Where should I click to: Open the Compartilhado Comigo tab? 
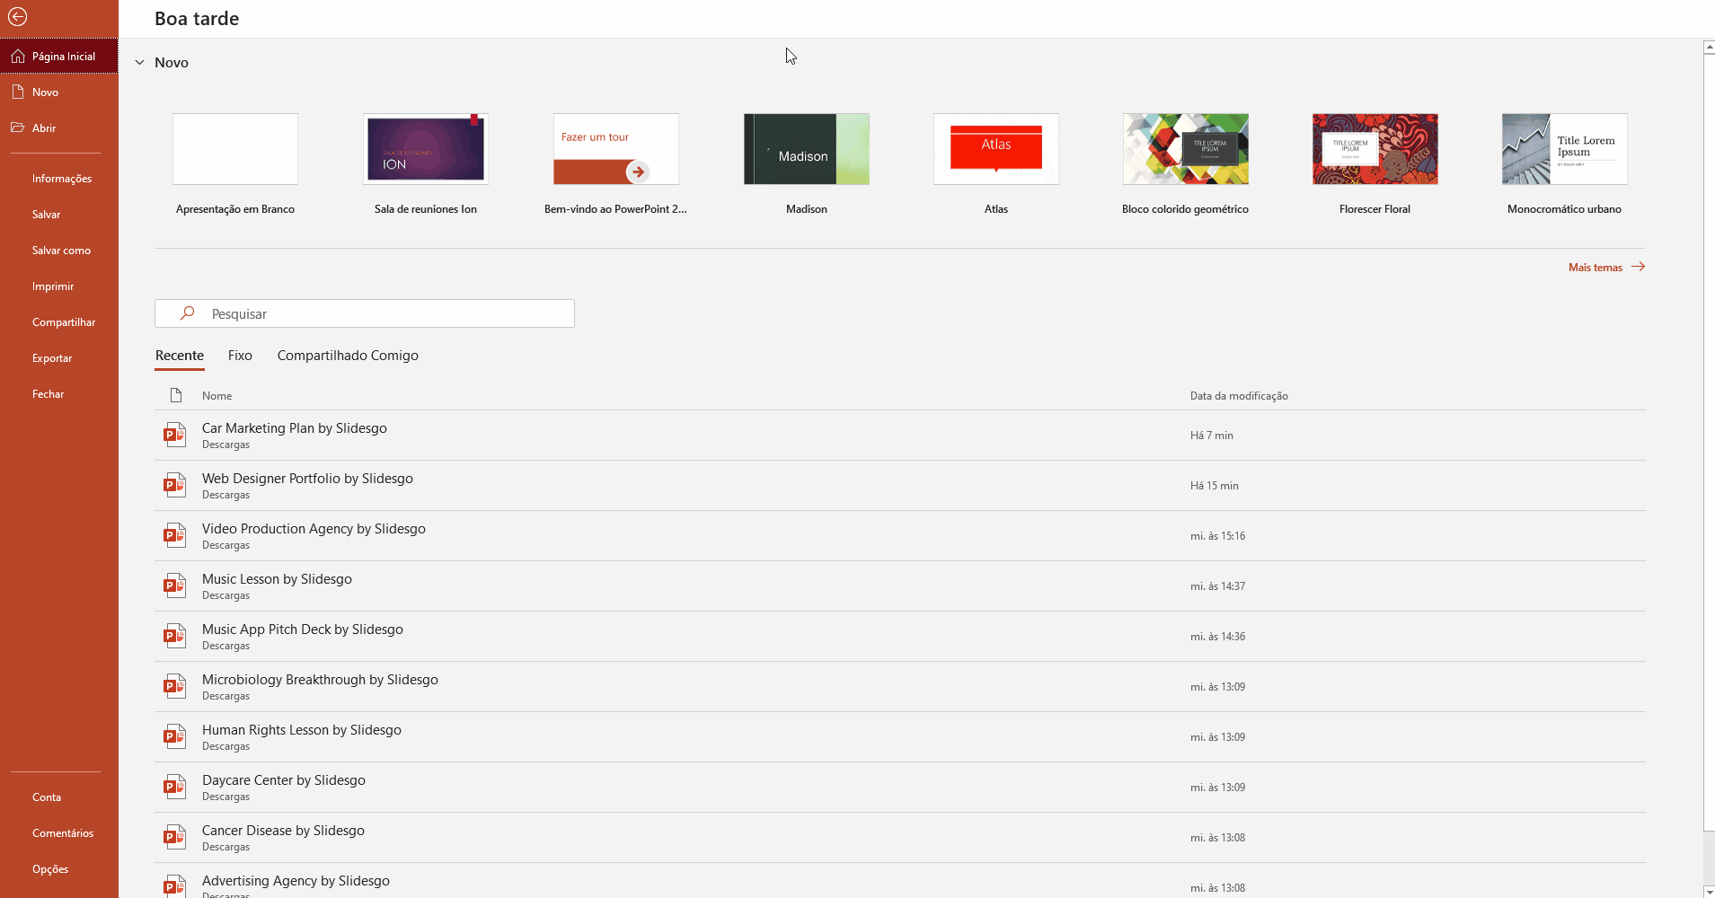pyautogui.click(x=348, y=356)
